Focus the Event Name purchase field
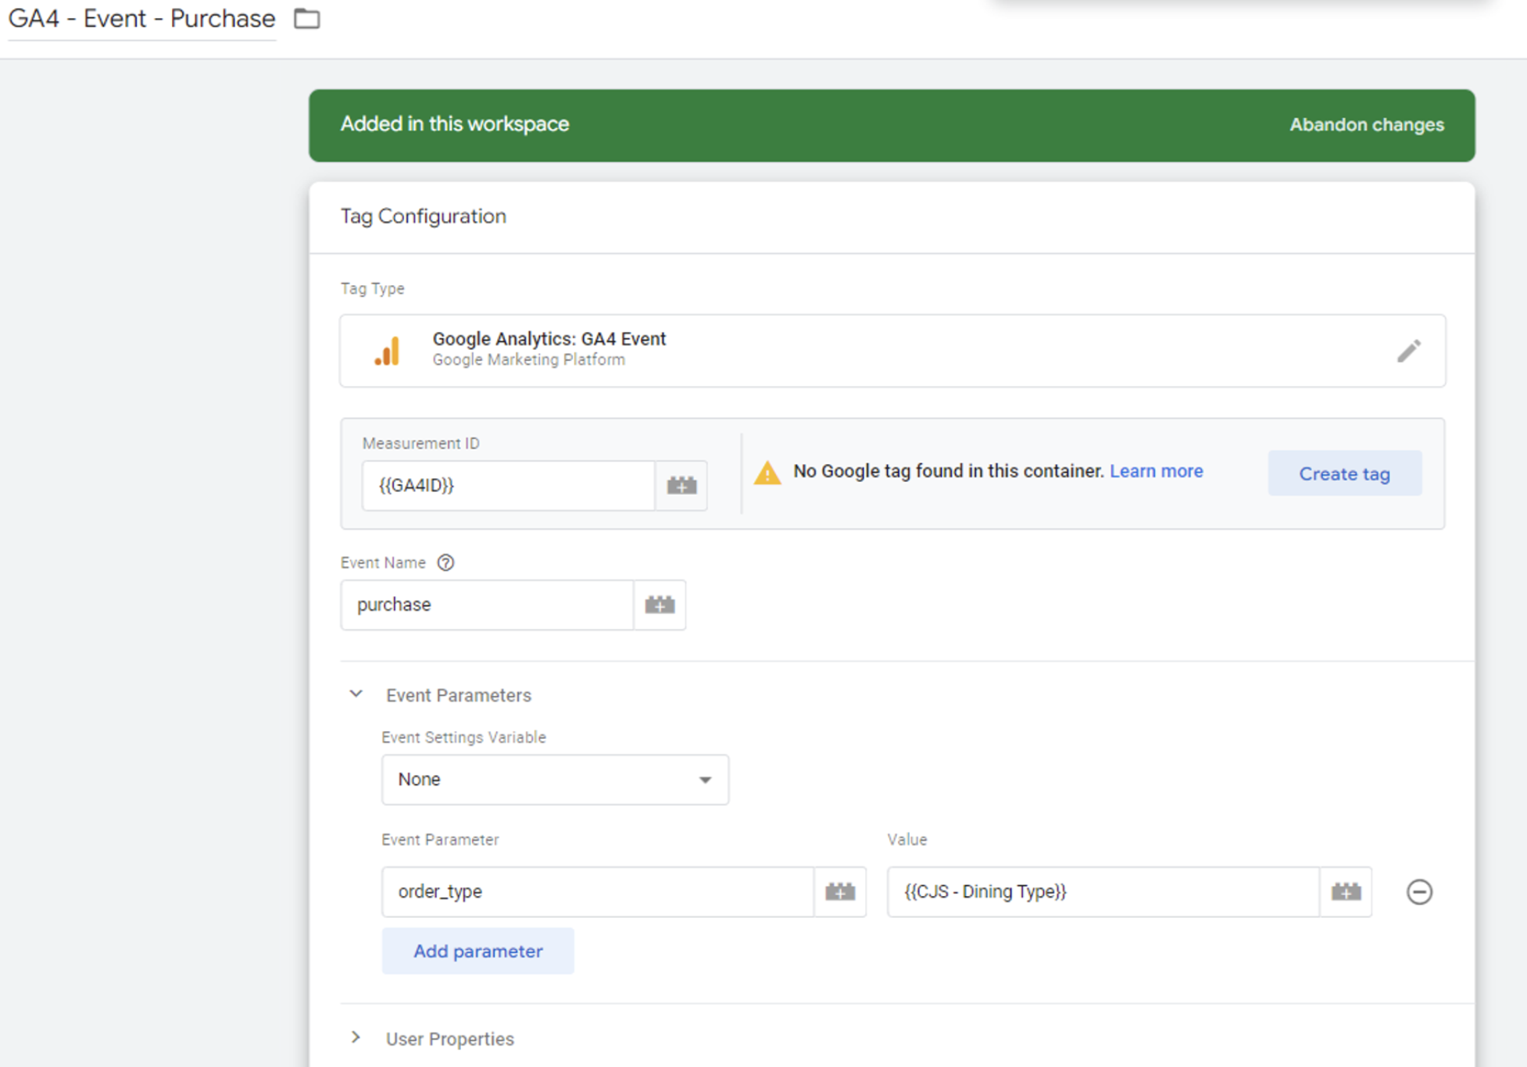Image resolution: width=1527 pixels, height=1067 pixels. click(487, 605)
